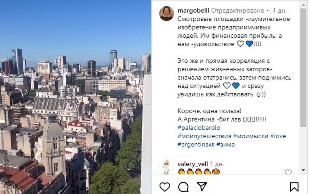This screenshot has width=310, height=194.
Task: Open the #argentinaaя hashtag
Action: tap(196, 145)
